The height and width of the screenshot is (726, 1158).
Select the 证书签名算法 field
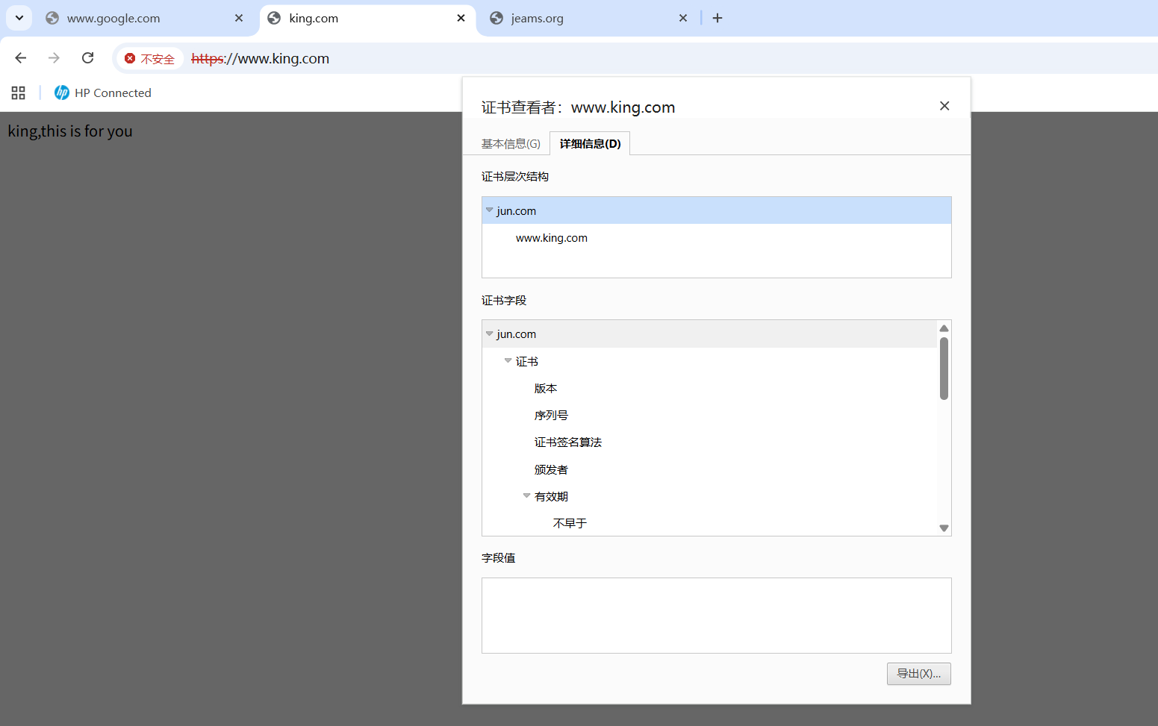click(709, 442)
